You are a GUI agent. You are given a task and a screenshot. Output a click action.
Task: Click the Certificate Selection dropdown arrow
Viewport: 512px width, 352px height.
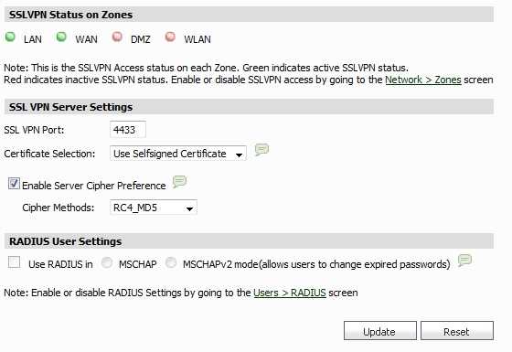click(239, 155)
